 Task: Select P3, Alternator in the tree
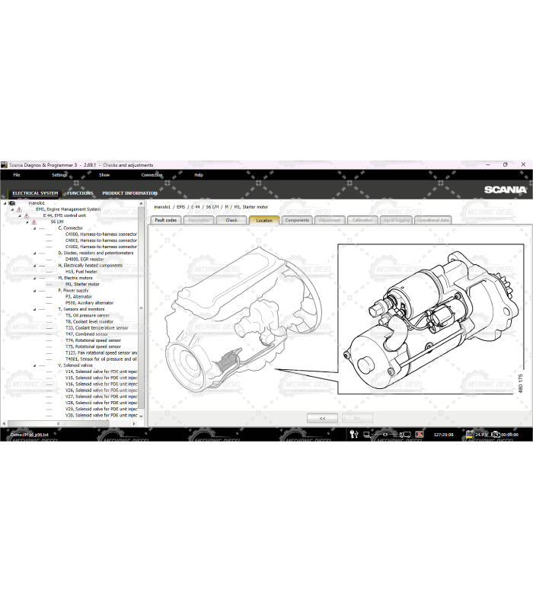pos(78,297)
